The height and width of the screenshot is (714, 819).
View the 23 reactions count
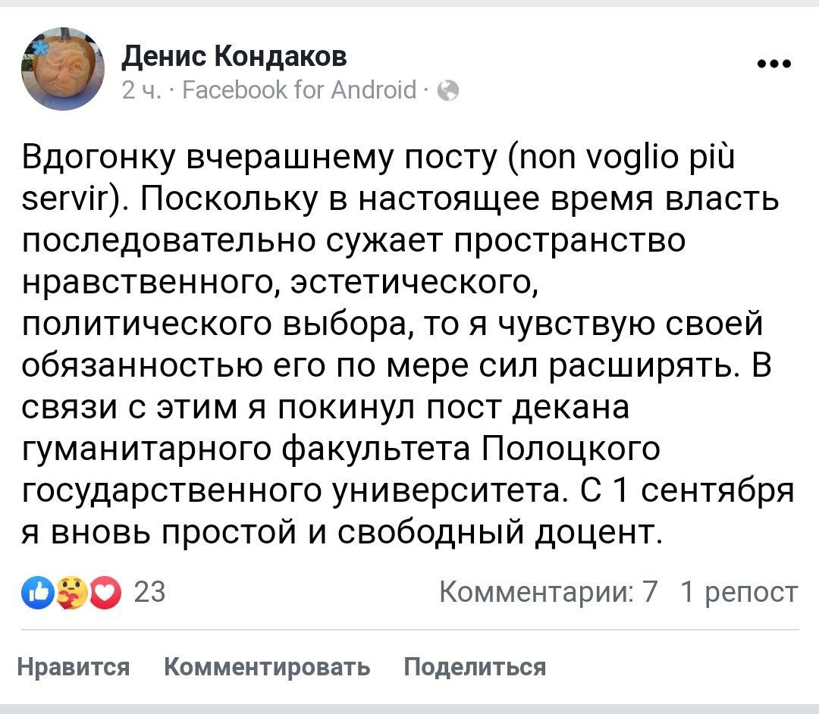tap(149, 591)
